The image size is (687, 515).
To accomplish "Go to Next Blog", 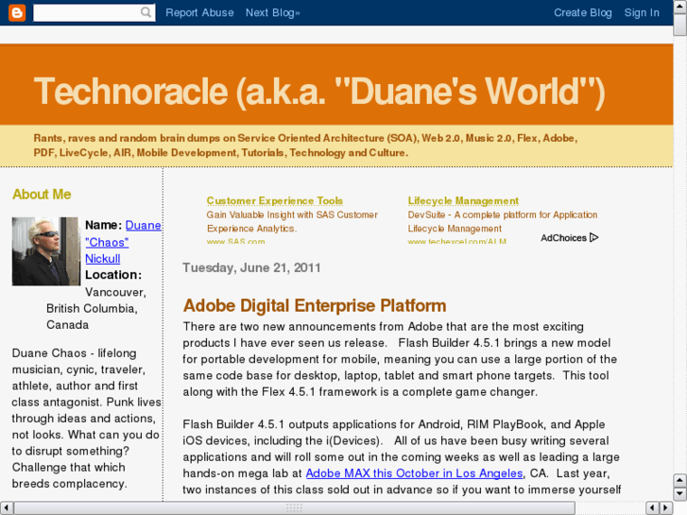I will [272, 12].
